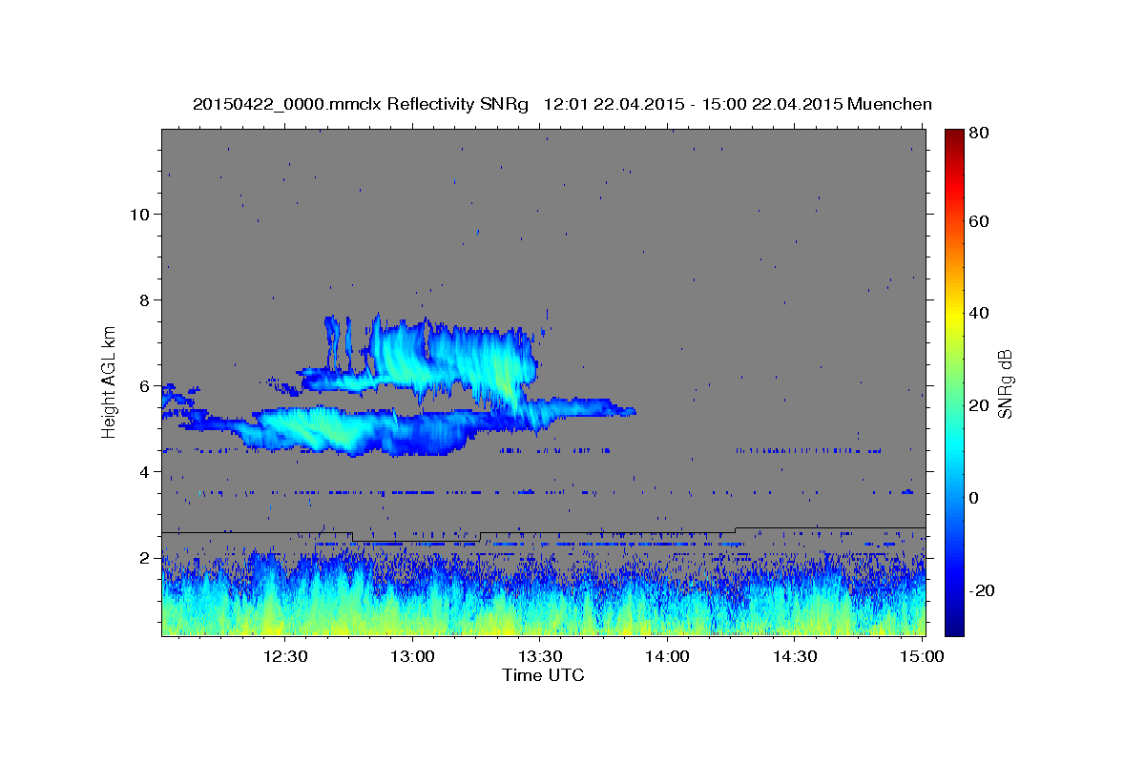The width and height of the screenshot is (1145, 763).
Task: Click the 15:00 time tick label
Action: click(922, 656)
